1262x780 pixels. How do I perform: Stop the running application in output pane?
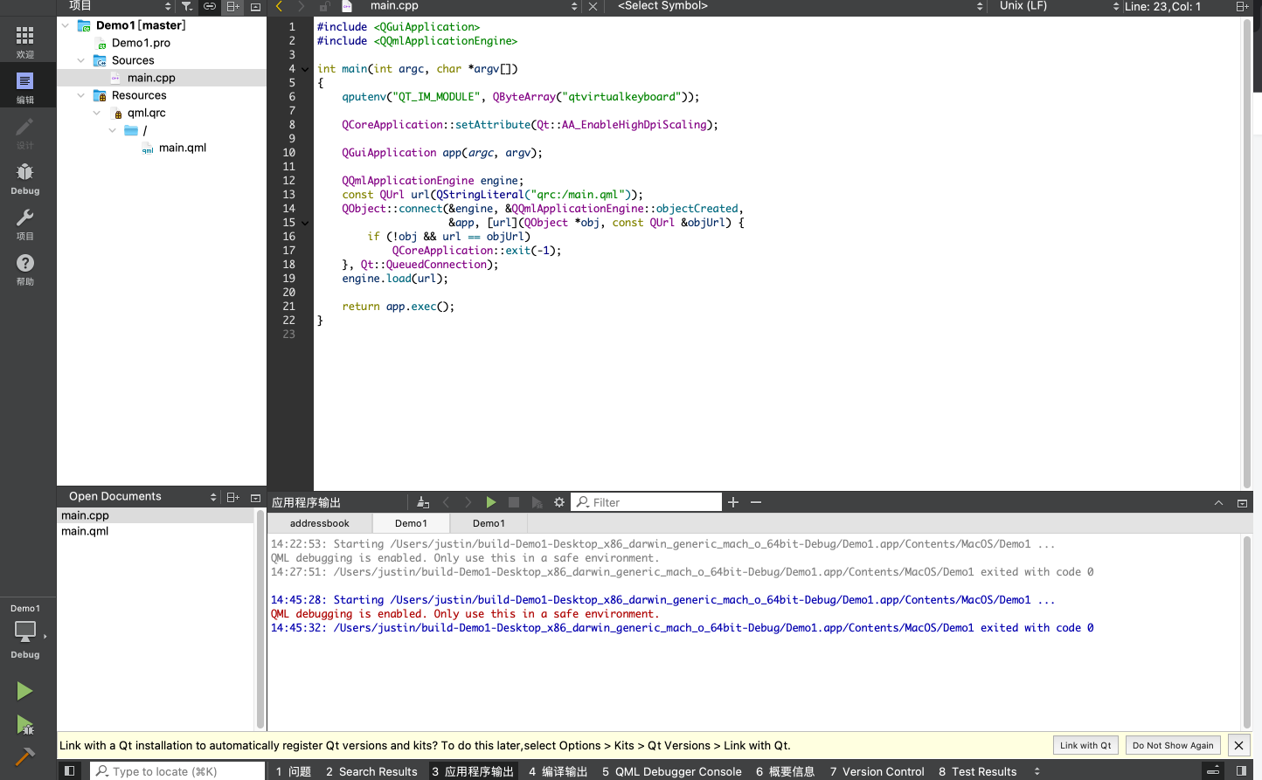514,502
